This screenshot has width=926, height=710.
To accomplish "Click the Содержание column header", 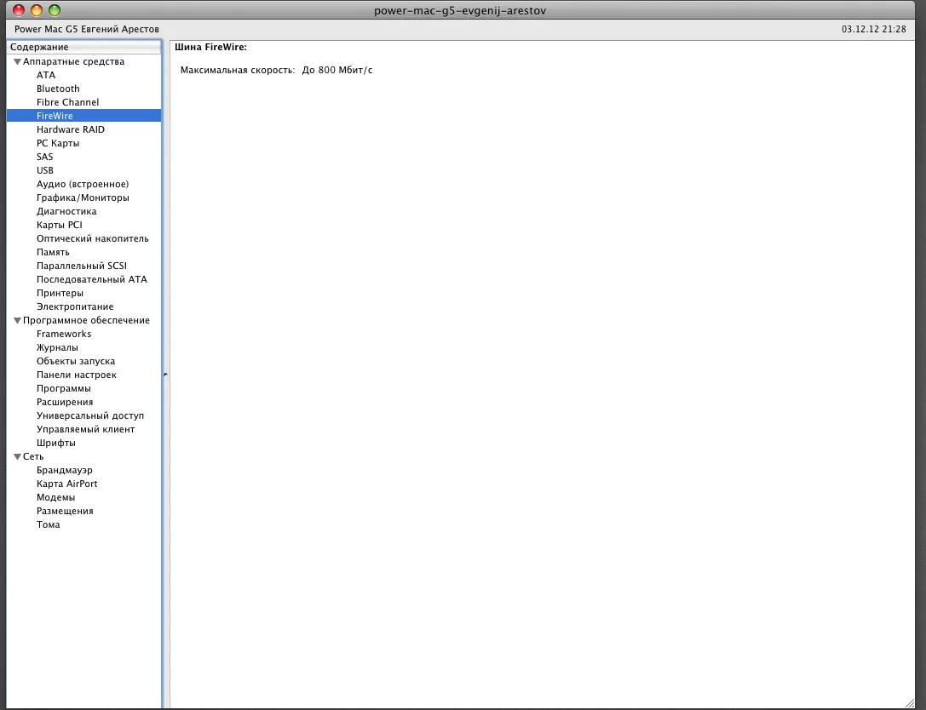I will point(83,47).
